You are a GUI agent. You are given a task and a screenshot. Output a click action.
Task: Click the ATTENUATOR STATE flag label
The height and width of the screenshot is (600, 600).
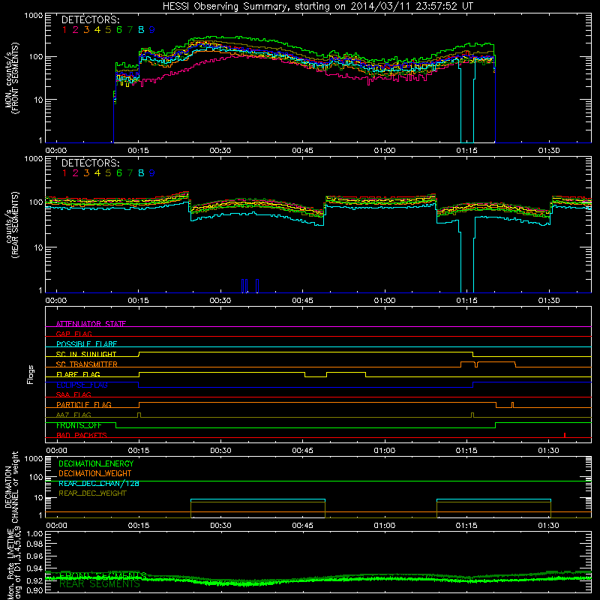91,324
